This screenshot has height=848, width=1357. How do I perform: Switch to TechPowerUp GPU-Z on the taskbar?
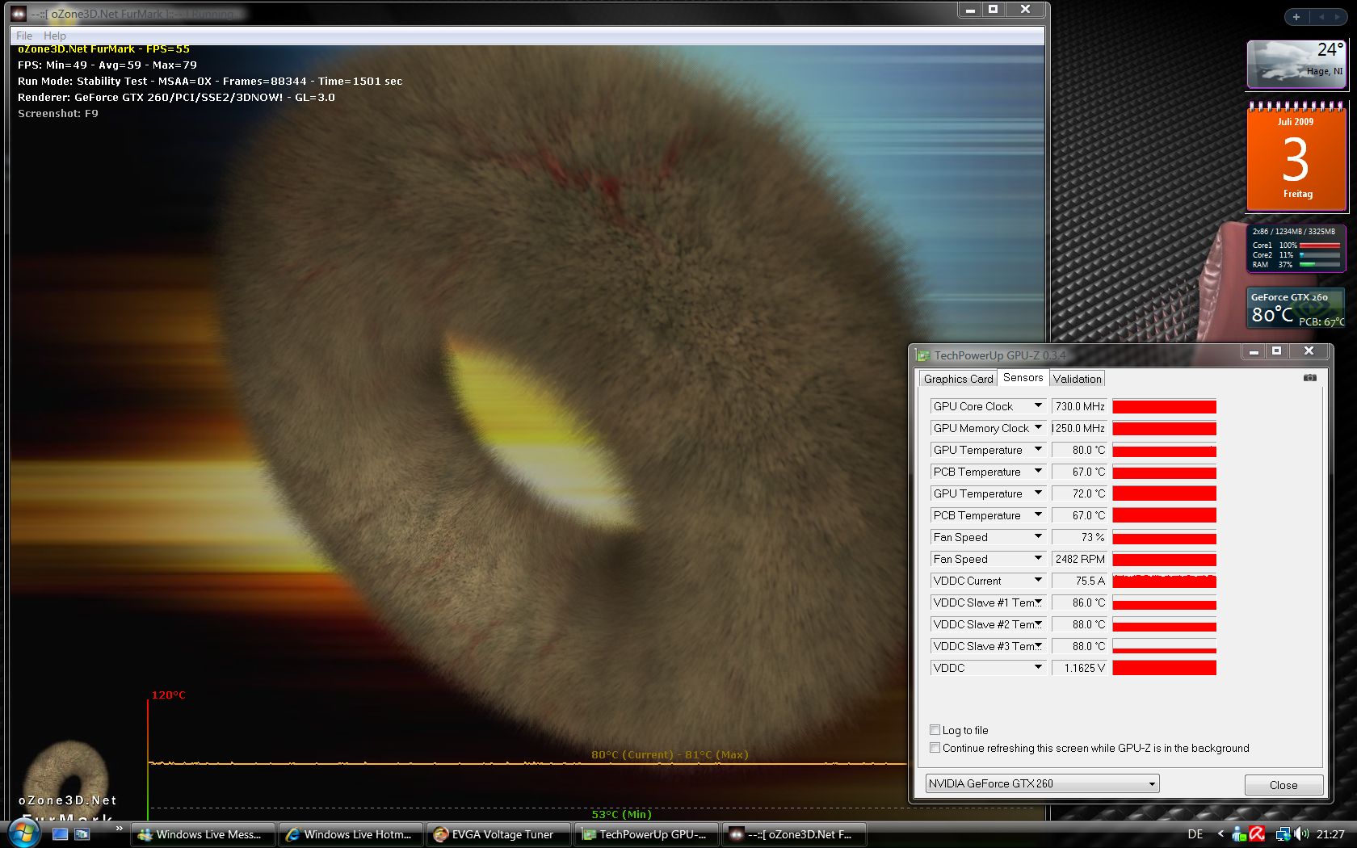pos(646,834)
